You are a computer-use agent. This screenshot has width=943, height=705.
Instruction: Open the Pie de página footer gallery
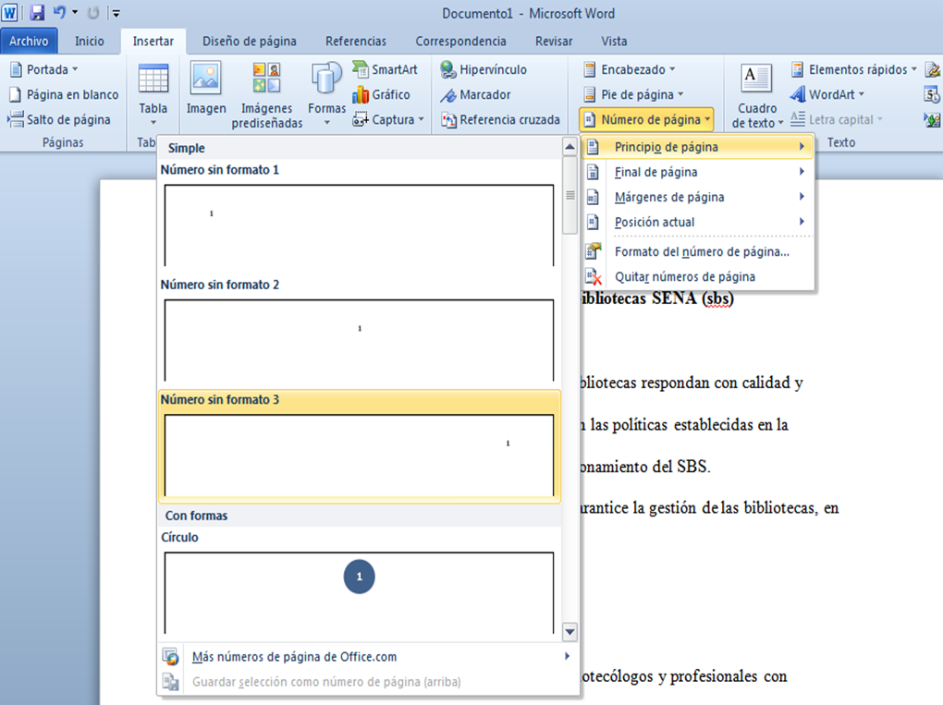point(633,95)
